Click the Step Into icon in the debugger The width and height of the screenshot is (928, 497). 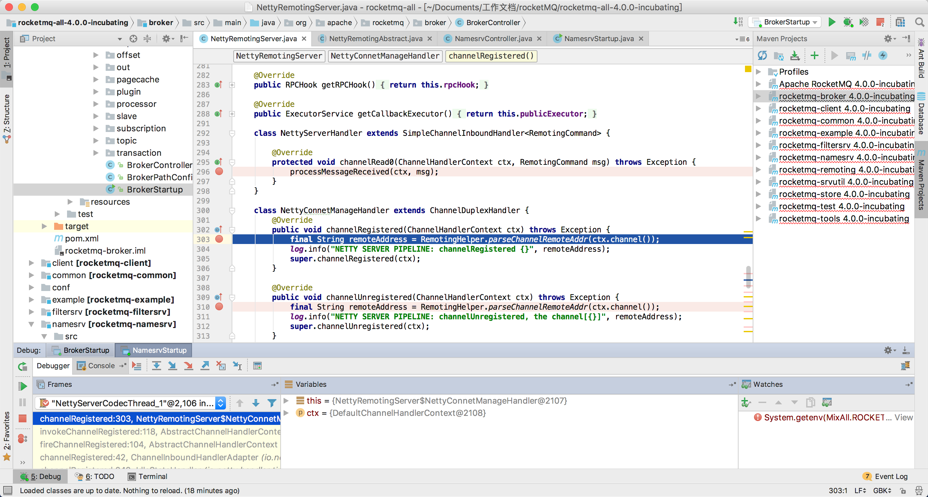point(172,366)
